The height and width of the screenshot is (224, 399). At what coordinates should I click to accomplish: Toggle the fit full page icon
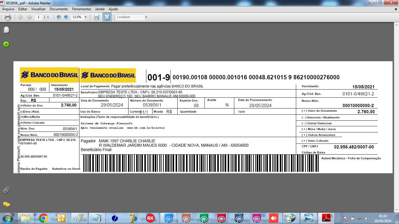coord(107,17)
